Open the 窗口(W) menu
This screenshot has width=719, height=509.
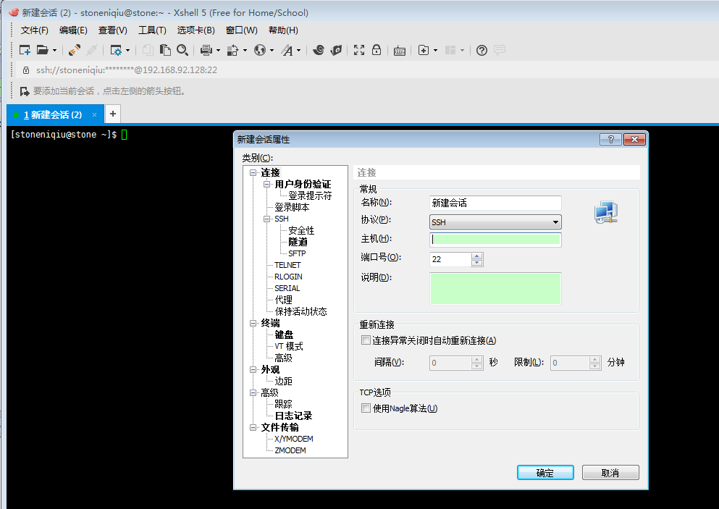242,30
